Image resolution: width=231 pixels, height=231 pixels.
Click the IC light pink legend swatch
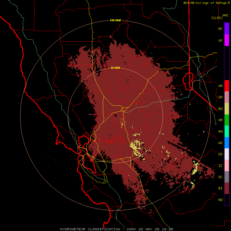click(x=227, y=166)
